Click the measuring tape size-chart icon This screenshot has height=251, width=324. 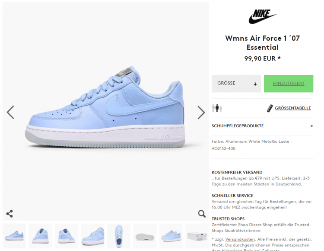(x=270, y=108)
